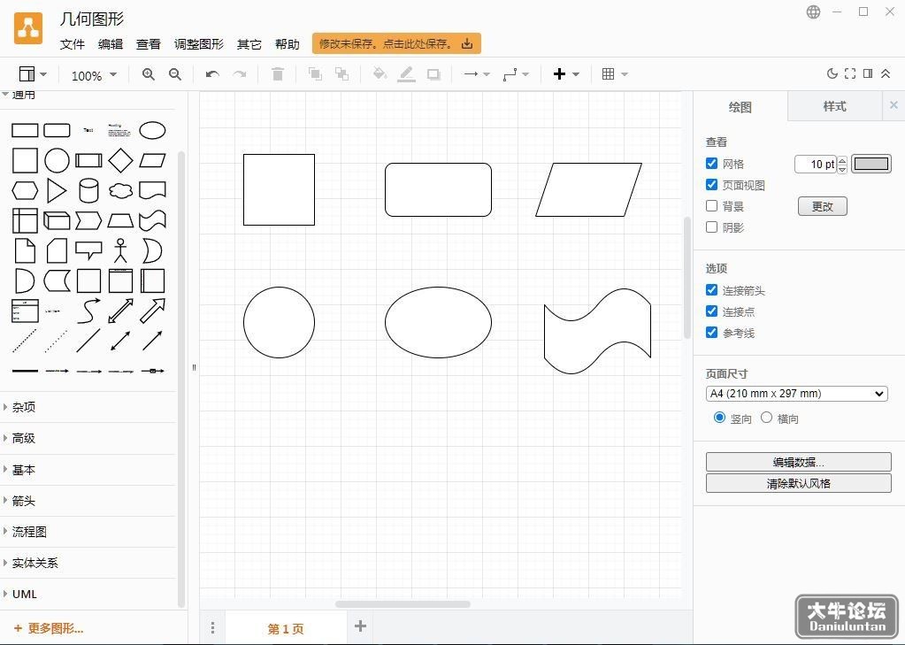
Task: Open the 100% zoom level dropdown
Action: click(94, 75)
